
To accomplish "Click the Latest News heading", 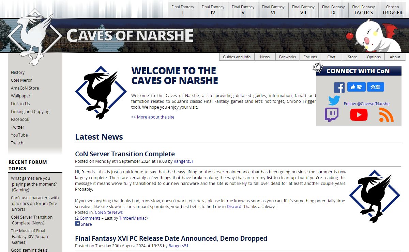I will pos(99,137).
